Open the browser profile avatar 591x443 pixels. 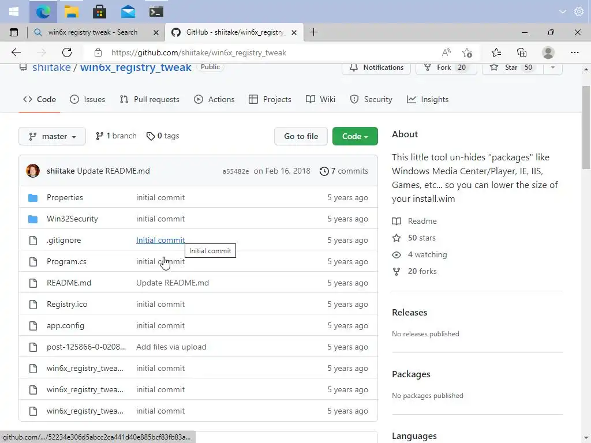548,52
